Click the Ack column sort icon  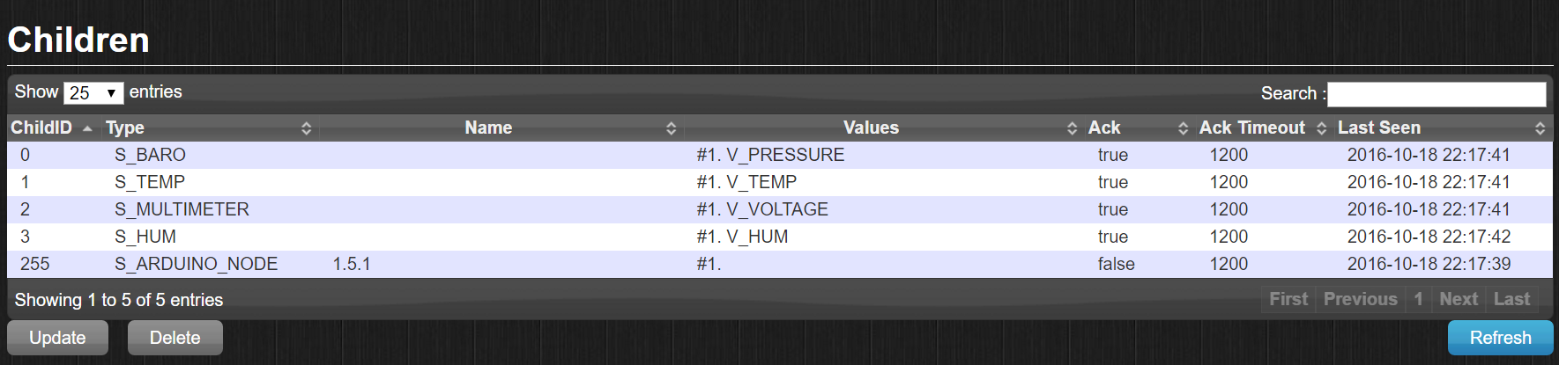coord(1183,128)
